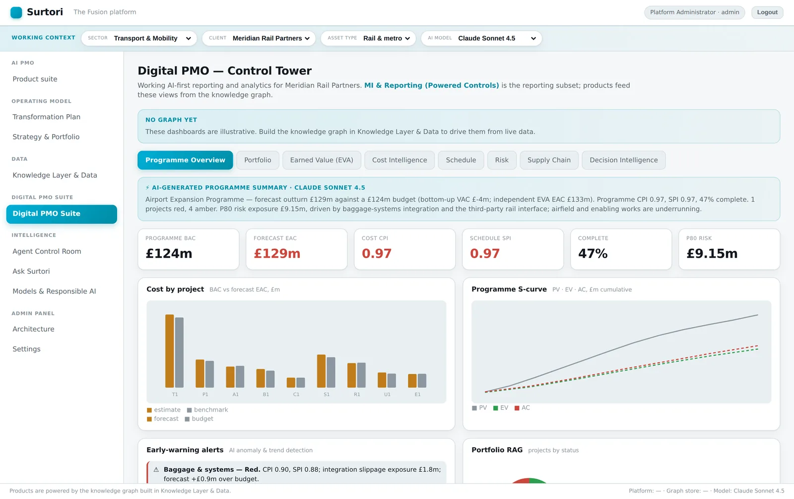Click the Portfolio RAG heading

[497, 450]
